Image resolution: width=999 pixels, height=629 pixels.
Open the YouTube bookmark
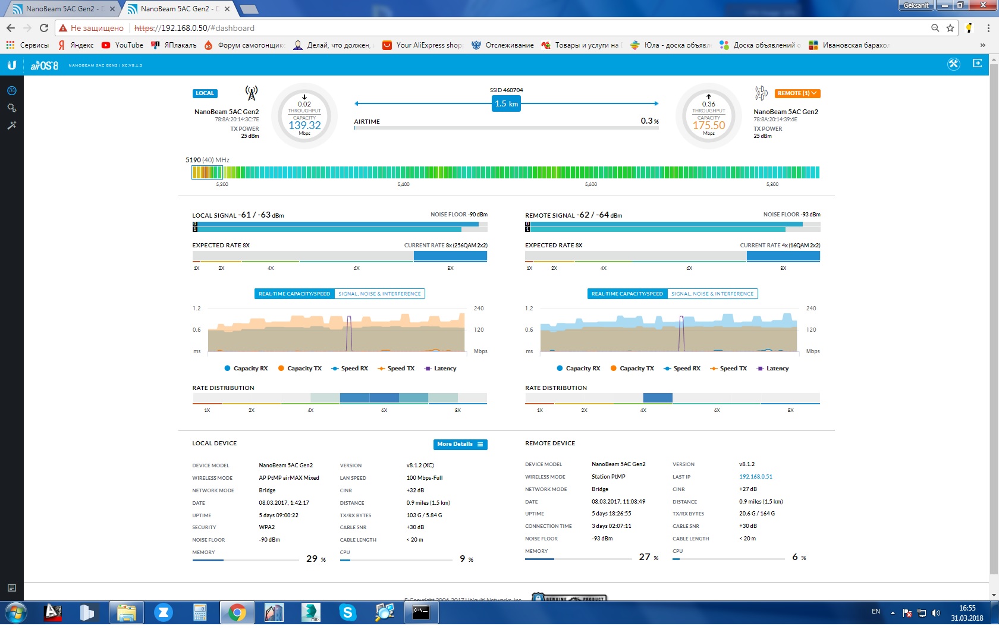click(122, 45)
